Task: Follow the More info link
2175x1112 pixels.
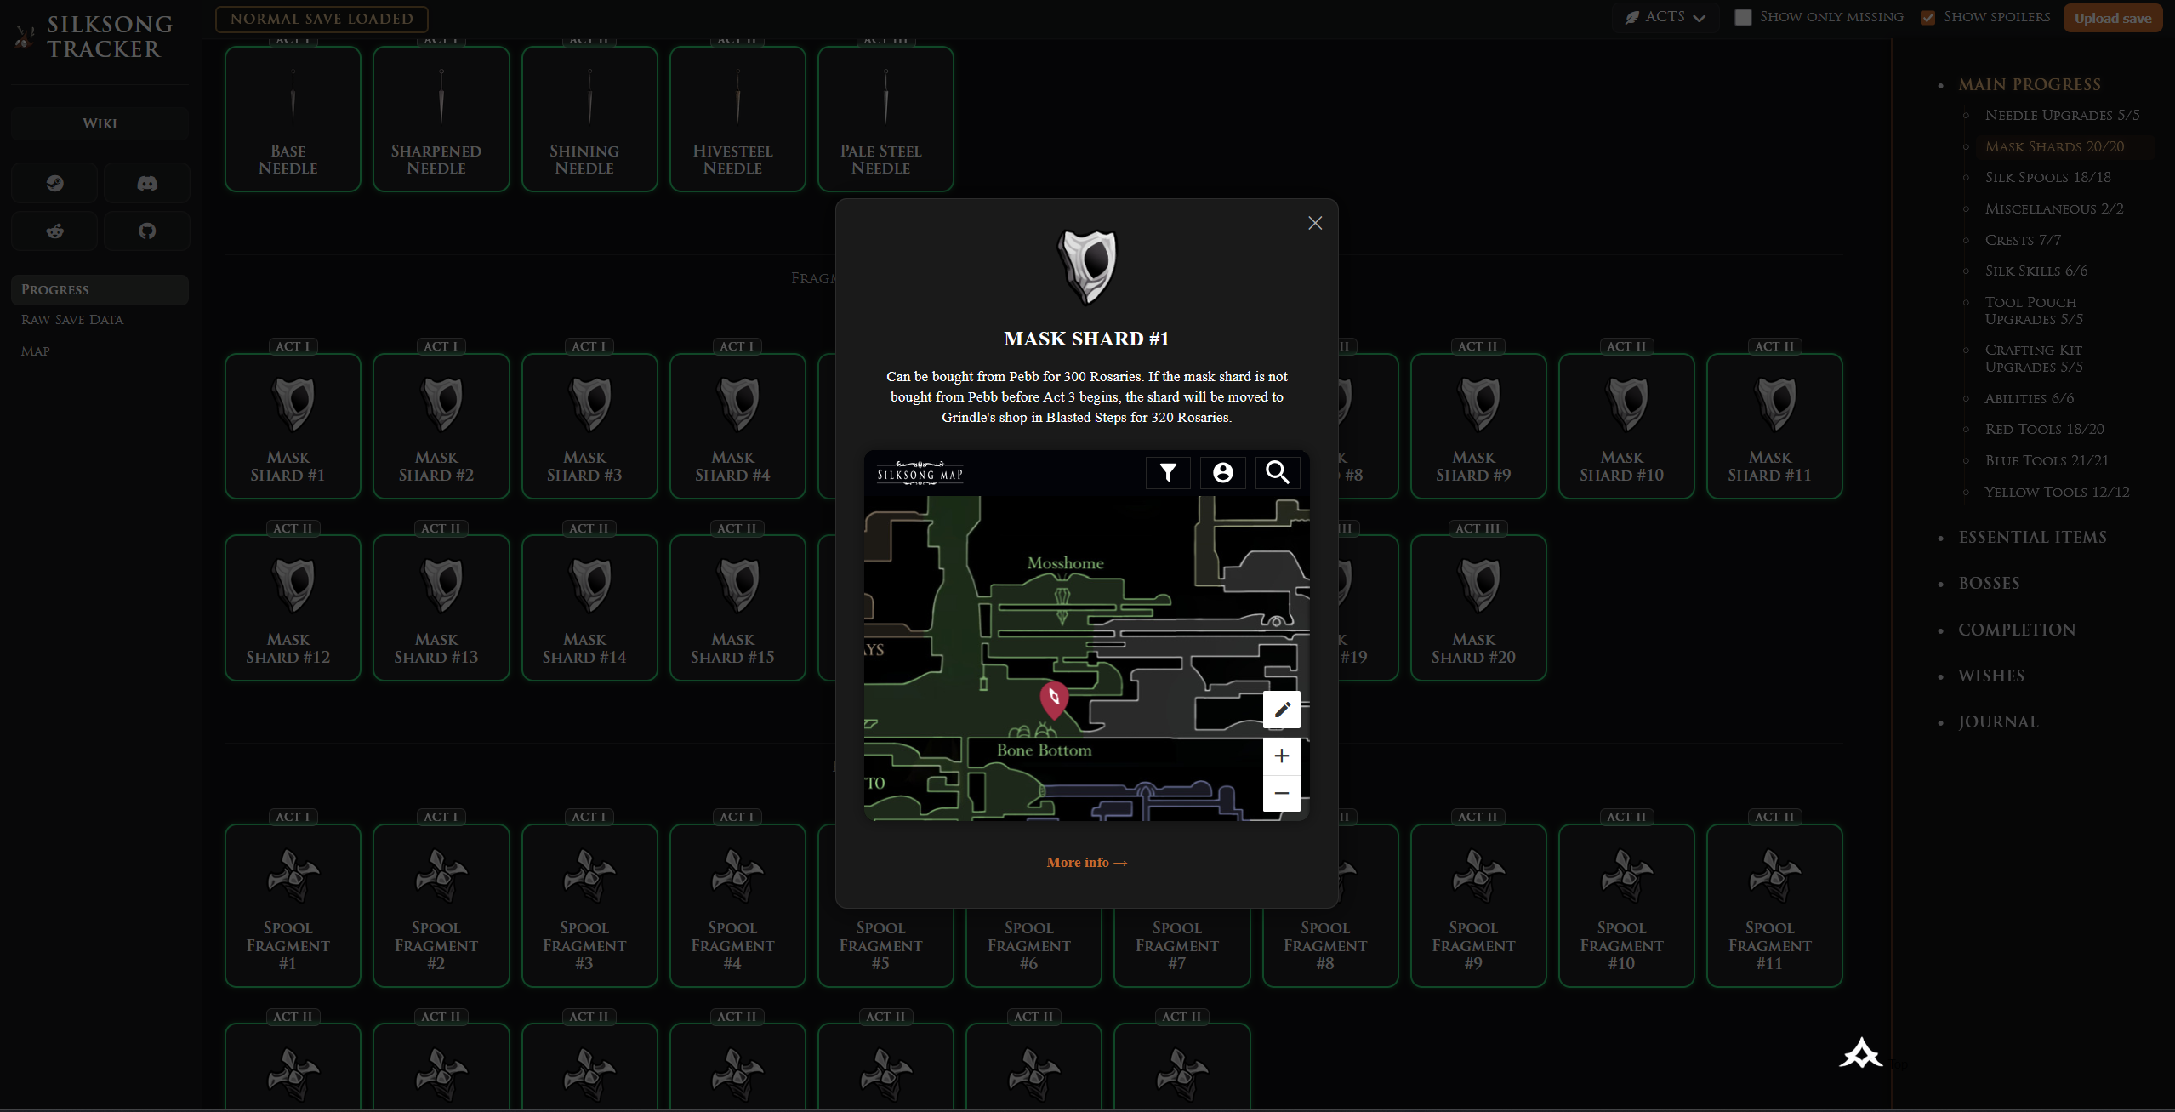Action: click(x=1086, y=862)
